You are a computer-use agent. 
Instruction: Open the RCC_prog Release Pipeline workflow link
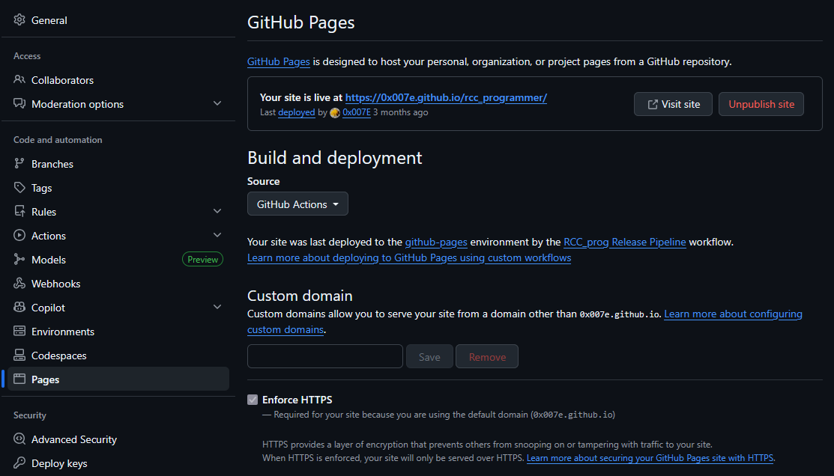point(624,242)
